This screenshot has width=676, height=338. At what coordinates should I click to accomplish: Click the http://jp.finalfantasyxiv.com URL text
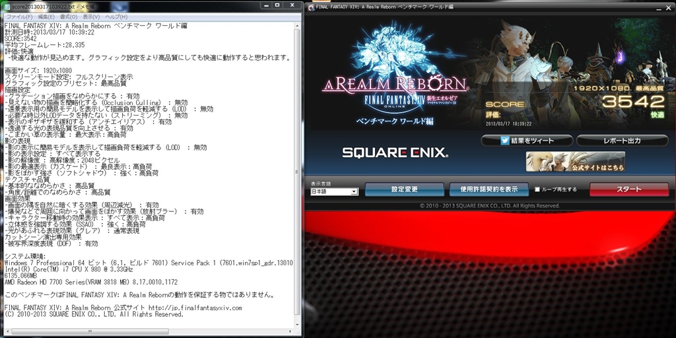pyautogui.click(x=195, y=308)
